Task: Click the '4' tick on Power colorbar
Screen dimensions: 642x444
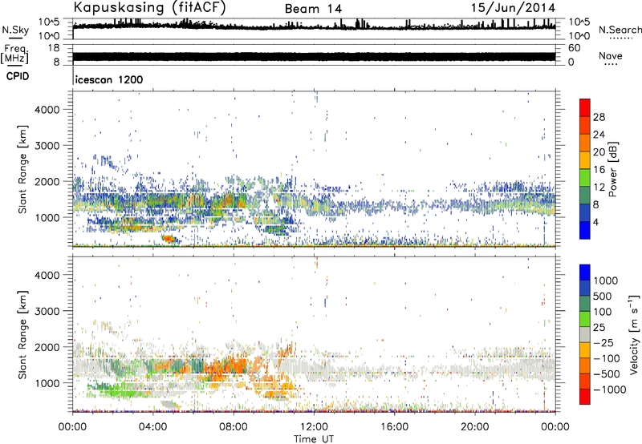Action: pos(596,222)
